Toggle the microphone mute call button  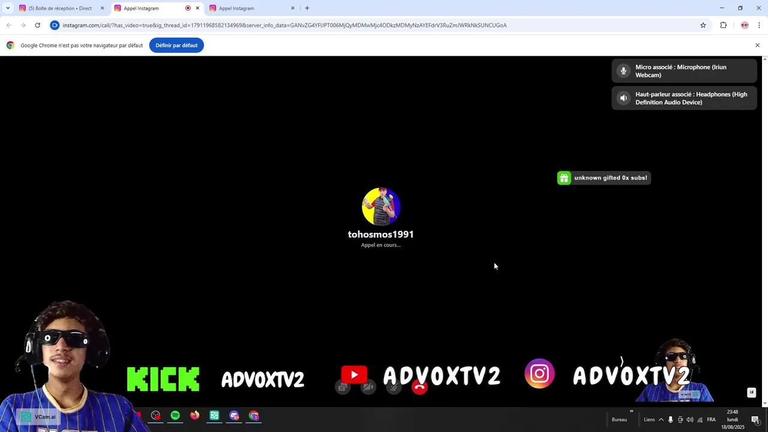click(x=394, y=388)
